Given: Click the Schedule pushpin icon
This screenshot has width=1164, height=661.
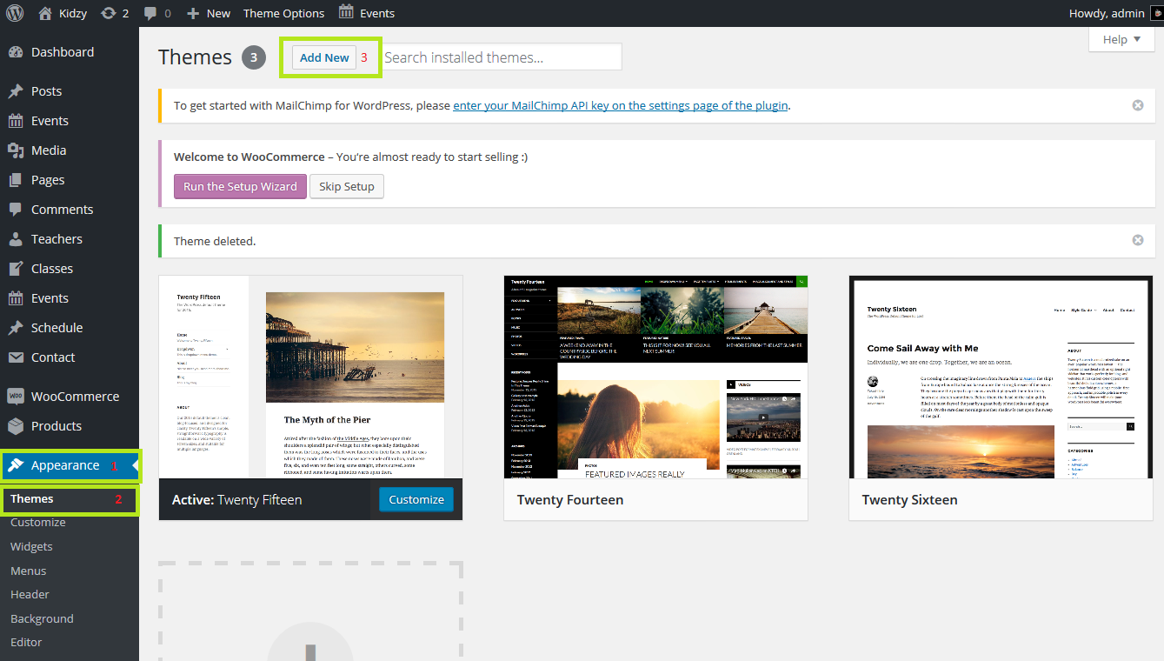Looking at the screenshot, I should point(16,328).
